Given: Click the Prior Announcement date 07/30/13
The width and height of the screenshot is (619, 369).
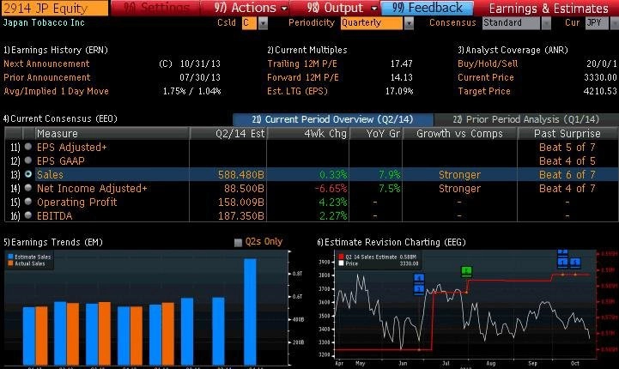Looking at the screenshot, I should [x=200, y=77].
